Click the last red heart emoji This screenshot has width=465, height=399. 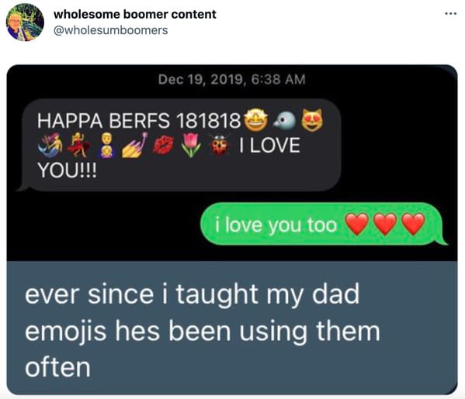point(414,224)
